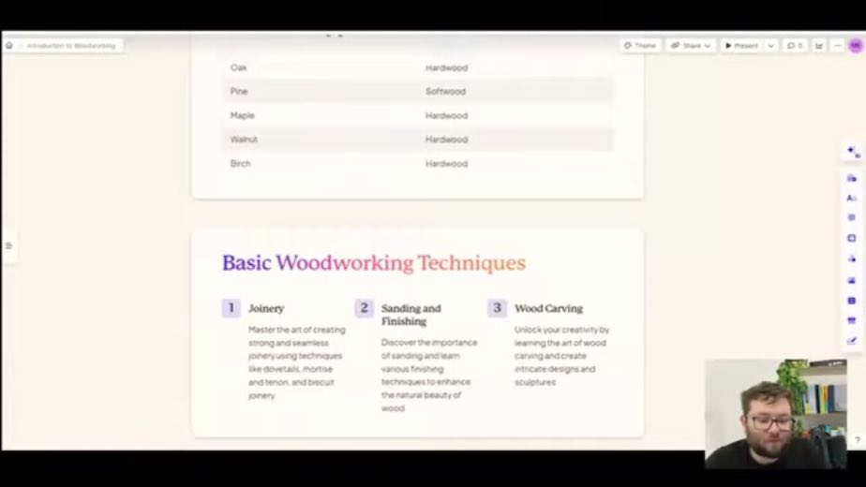Select the 'Sanding and Finishing' subheading
Image resolution: width=866 pixels, height=487 pixels.
[x=411, y=315]
